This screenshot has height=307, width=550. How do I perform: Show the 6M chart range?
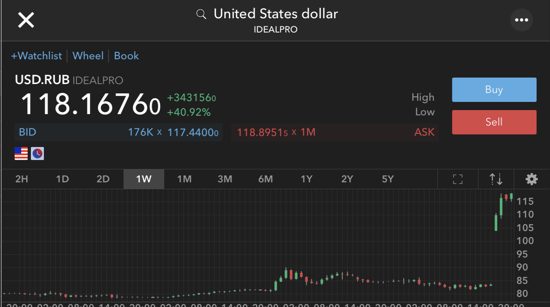[x=265, y=179]
